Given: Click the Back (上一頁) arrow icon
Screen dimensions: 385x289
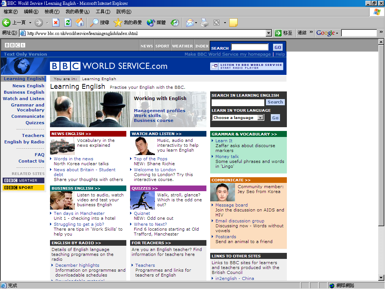Looking at the screenshot, I should pos(6,23).
